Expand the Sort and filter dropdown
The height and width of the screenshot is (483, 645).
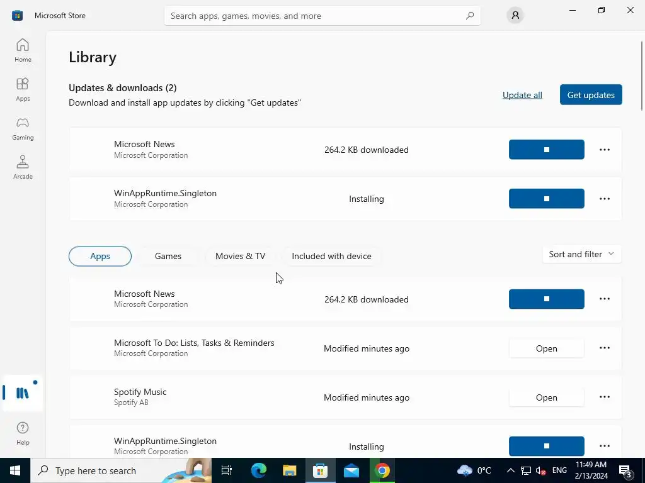[x=581, y=254]
